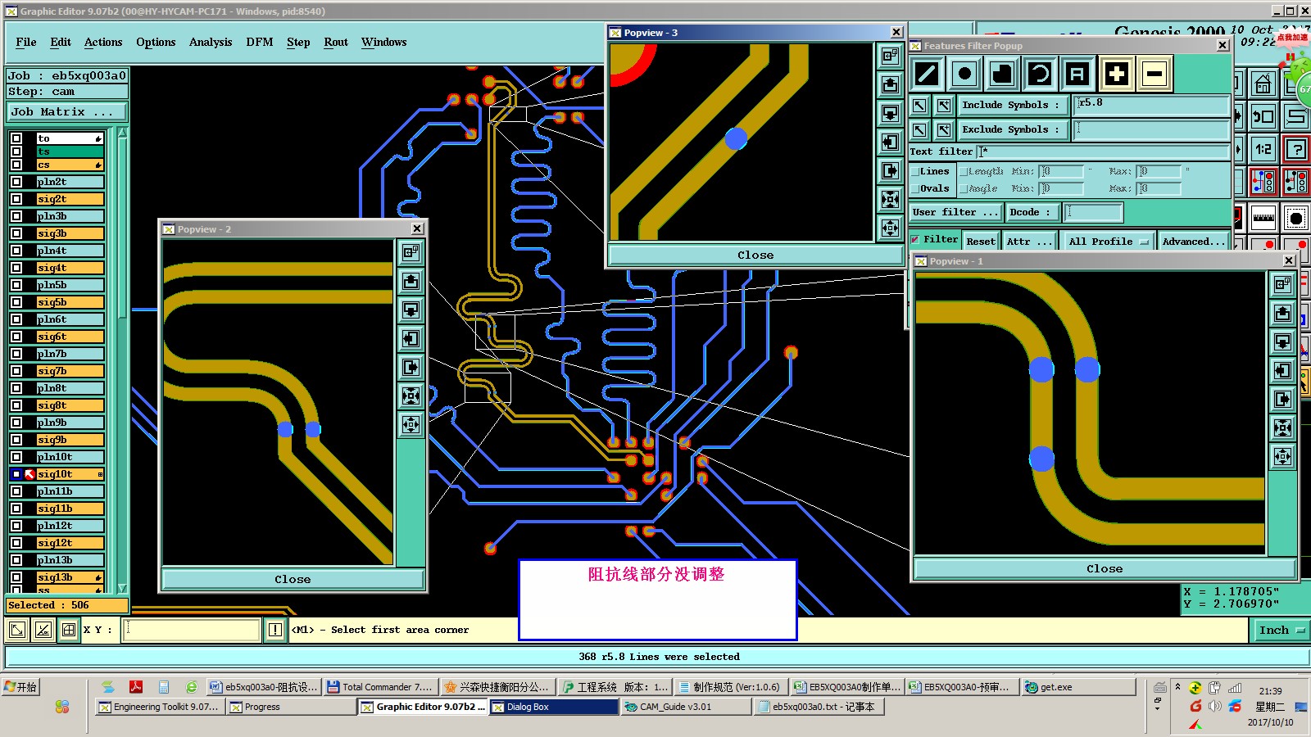Click the layer list scroll up arrow

(122, 132)
